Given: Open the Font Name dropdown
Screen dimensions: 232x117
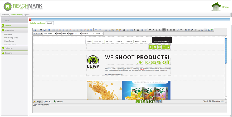Looking at the screenshot, I should point(50,33).
